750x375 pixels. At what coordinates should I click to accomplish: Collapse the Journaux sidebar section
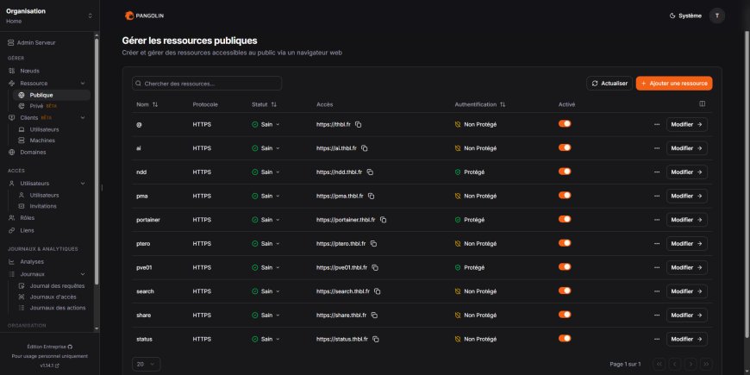click(x=83, y=274)
